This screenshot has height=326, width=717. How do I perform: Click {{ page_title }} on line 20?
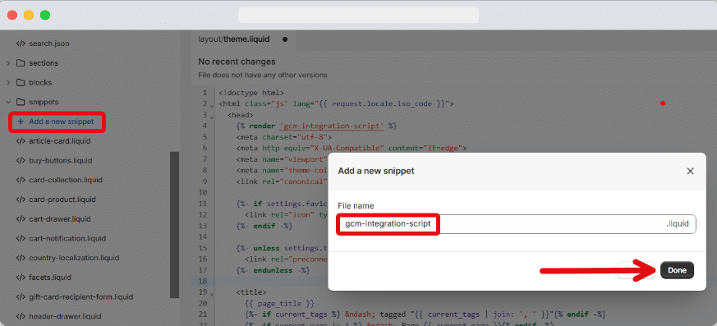click(280, 303)
